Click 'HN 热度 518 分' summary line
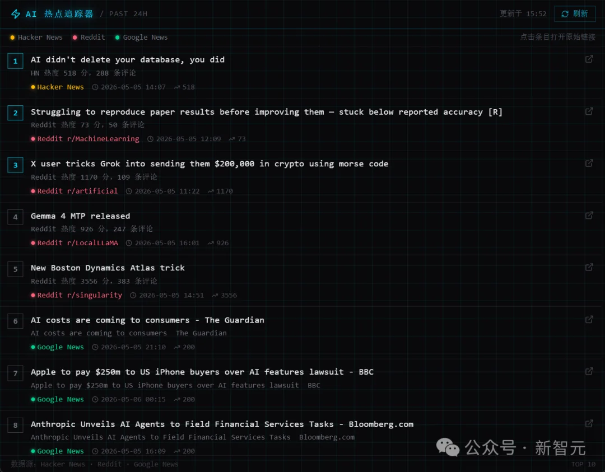 click(x=83, y=73)
